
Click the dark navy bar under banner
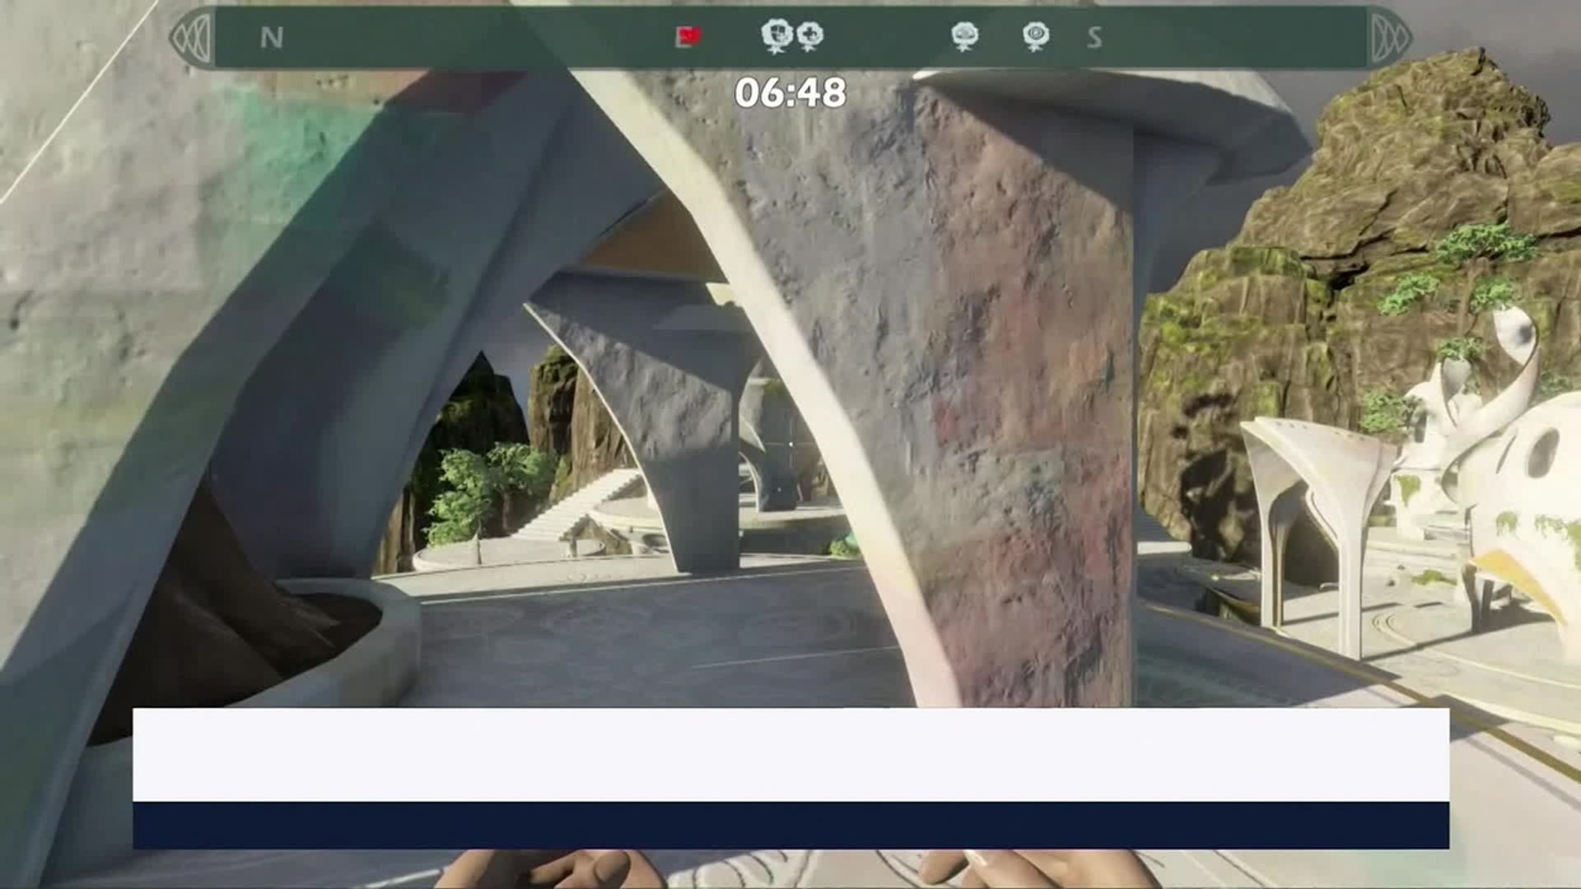[x=790, y=826]
